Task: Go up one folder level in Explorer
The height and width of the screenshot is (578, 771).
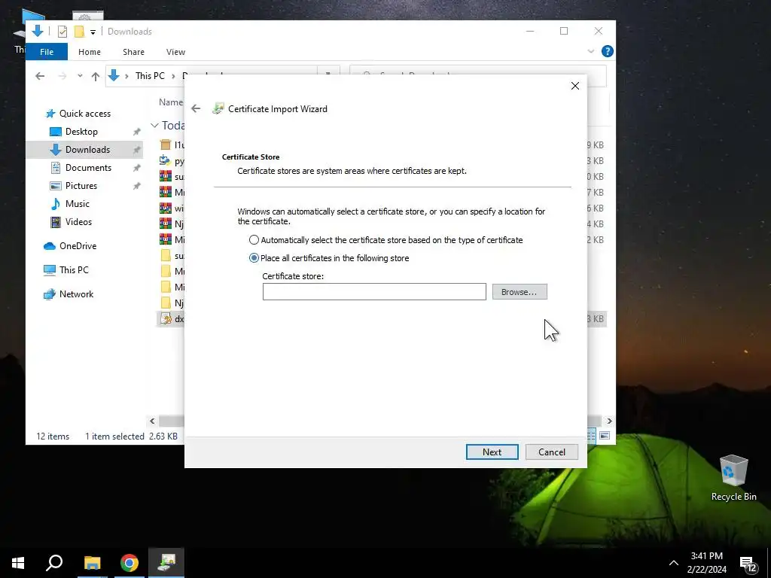Action: click(96, 76)
